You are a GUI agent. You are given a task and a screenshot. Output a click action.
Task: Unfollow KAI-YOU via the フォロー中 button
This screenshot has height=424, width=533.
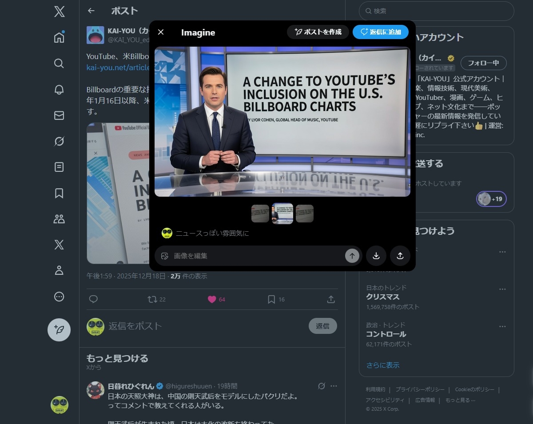coord(484,63)
